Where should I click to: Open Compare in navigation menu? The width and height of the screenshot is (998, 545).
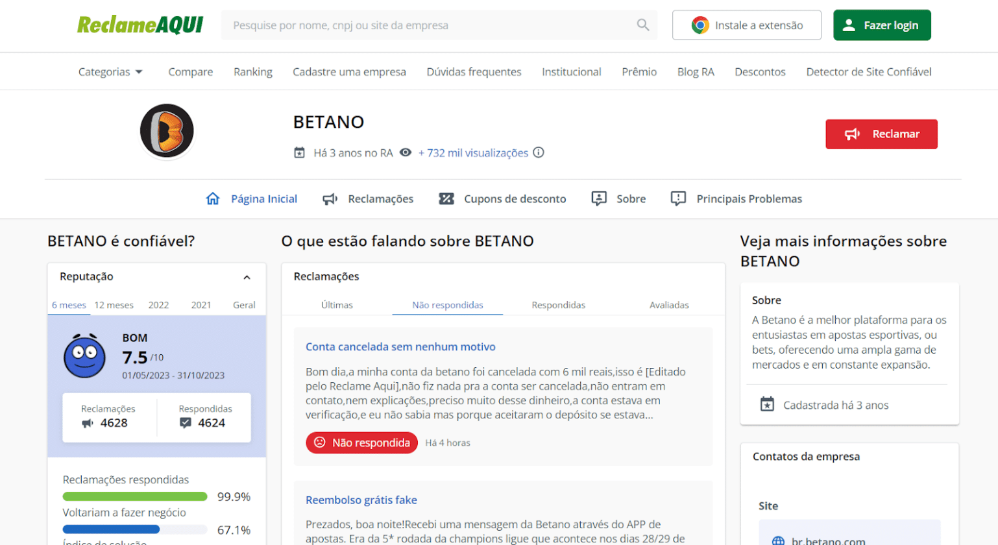[190, 72]
